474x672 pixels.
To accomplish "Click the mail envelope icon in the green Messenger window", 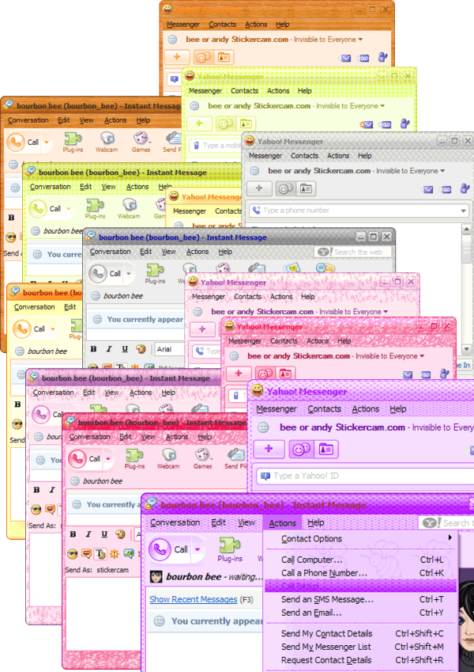I will coord(367,125).
